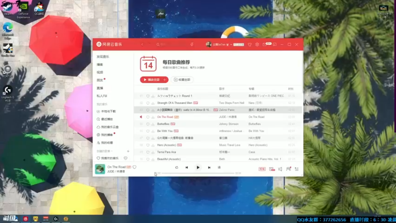Open 朋友 in the sidebar
The width and height of the screenshot is (396, 223).
pos(100,80)
